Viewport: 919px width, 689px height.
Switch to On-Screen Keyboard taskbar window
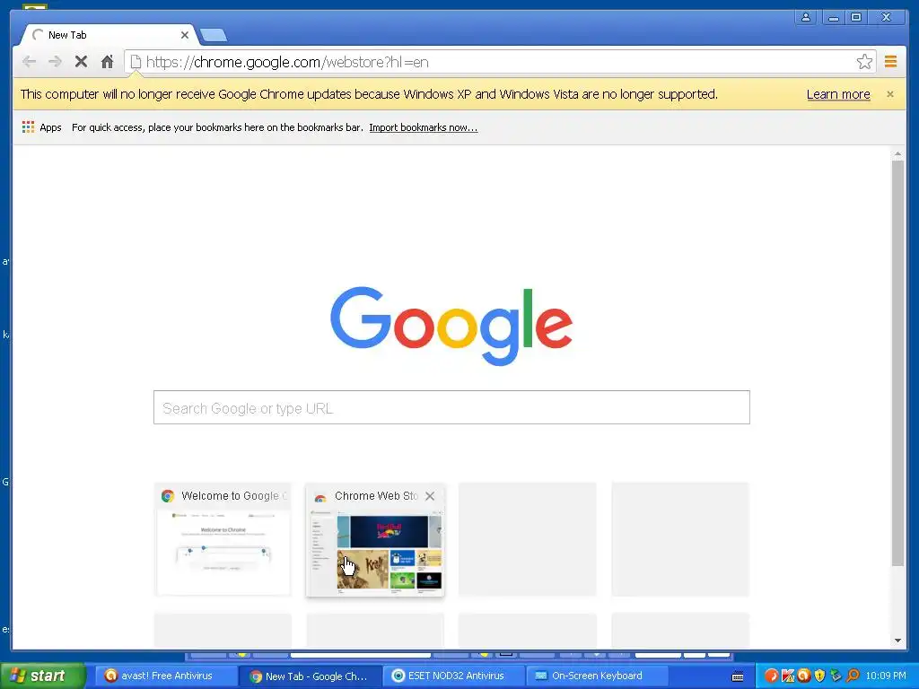click(598, 676)
